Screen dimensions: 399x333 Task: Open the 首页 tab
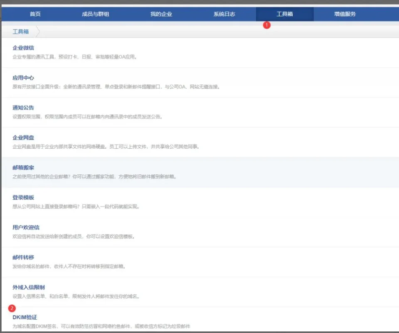pyautogui.click(x=35, y=14)
